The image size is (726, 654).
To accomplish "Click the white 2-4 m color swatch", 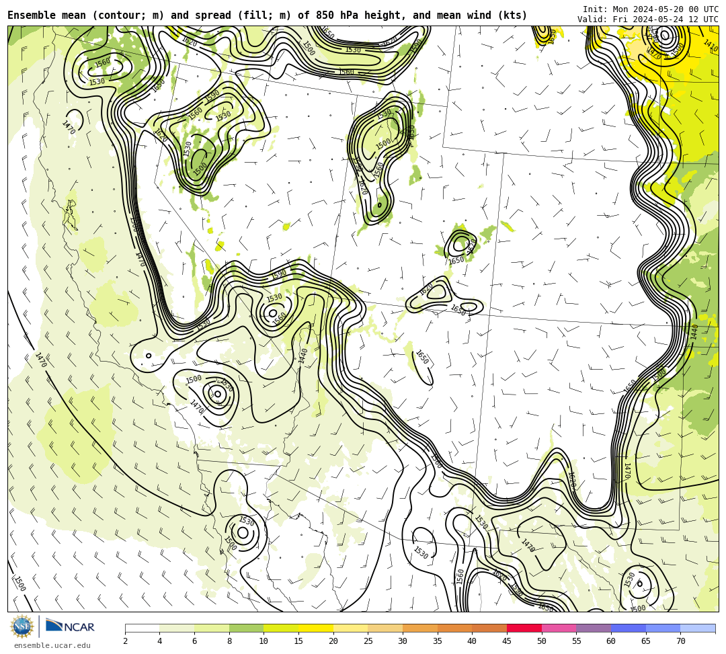I will coord(142,628).
